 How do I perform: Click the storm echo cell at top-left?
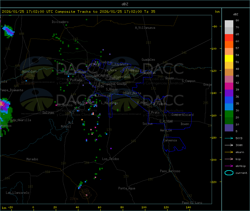(x=8, y=31)
